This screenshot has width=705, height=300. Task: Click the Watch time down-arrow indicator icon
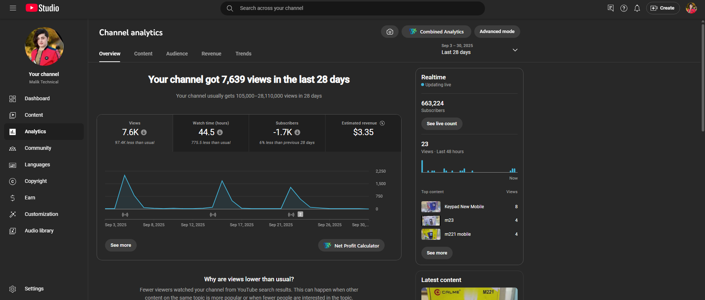220,132
